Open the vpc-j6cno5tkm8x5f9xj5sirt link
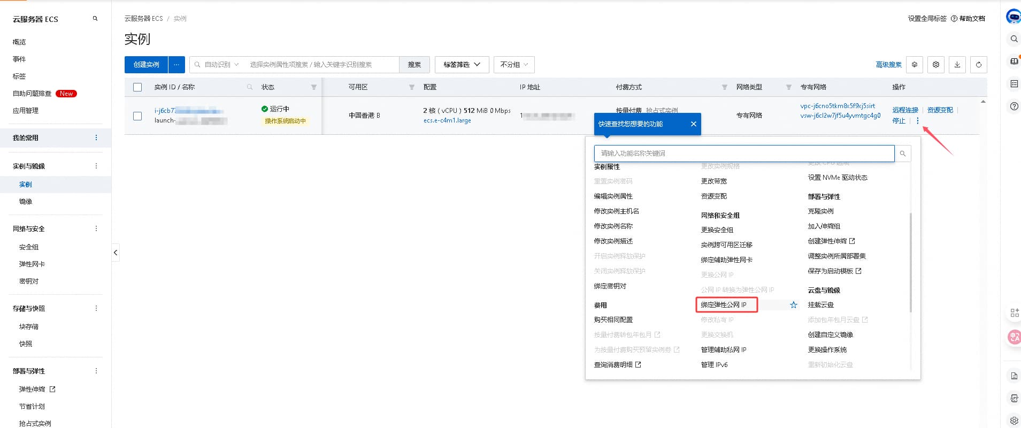Image resolution: width=1021 pixels, height=428 pixels. point(838,106)
